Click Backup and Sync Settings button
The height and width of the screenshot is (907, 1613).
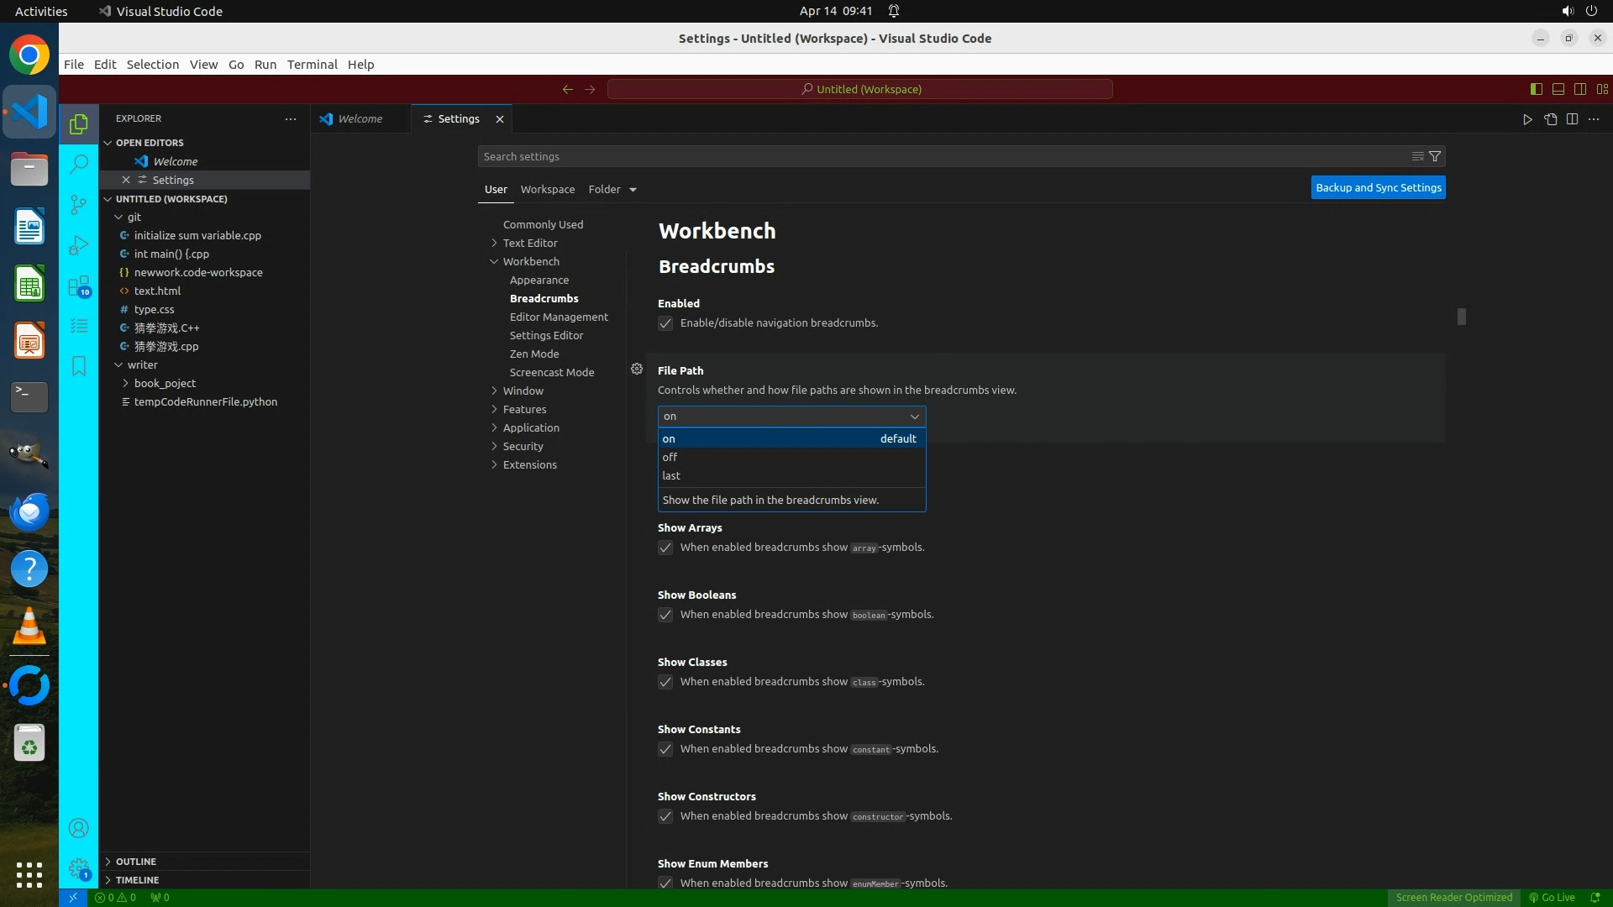[1378, 187]
